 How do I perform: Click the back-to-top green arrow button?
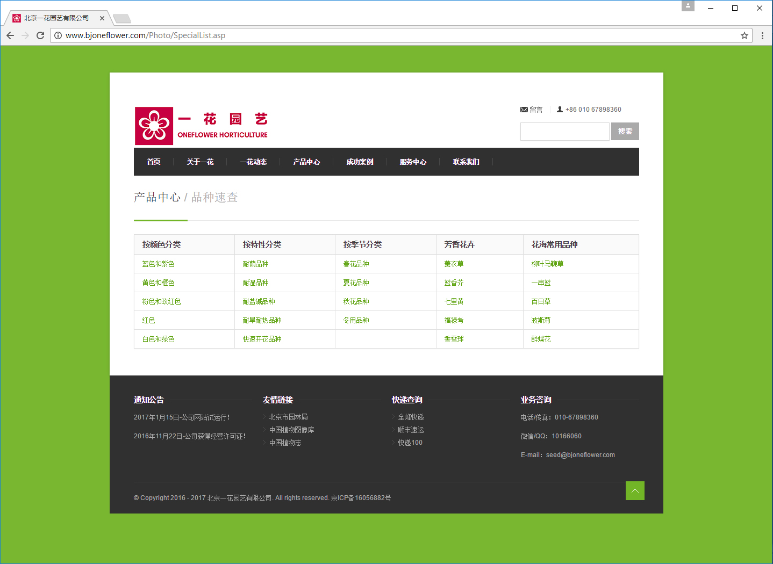click(x=635, y=490)
